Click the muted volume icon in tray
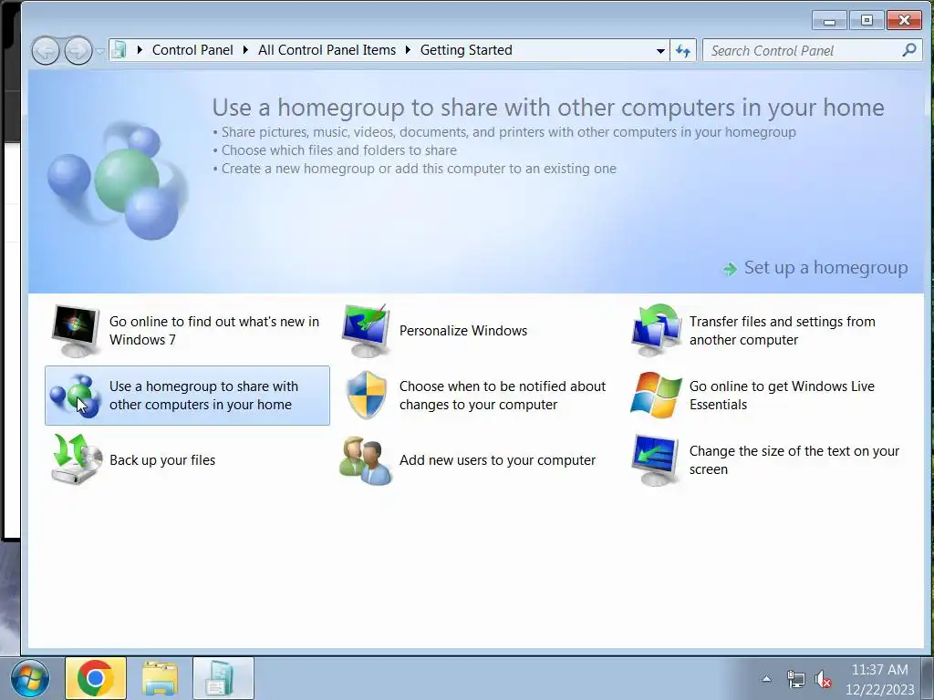 pos(824,679)
